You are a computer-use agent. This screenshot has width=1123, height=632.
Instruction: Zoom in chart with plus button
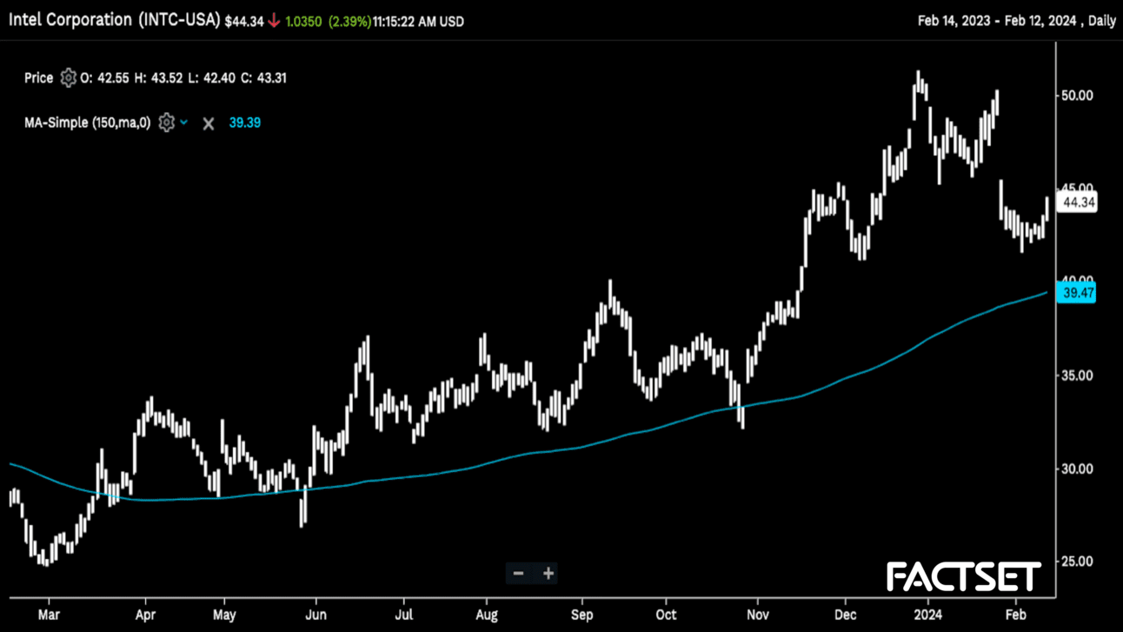548,573
